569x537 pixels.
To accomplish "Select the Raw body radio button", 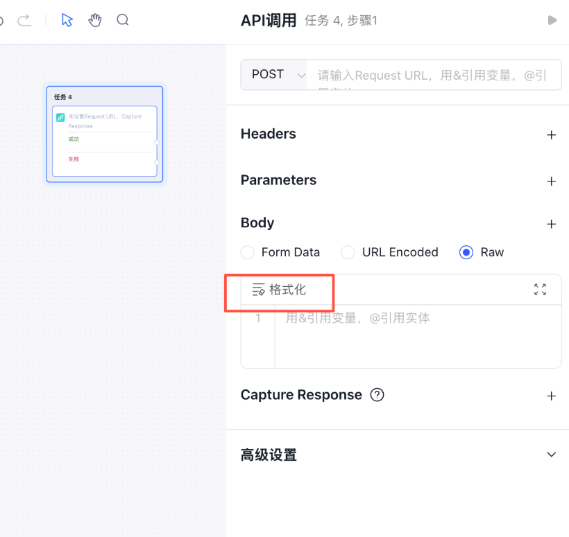I will [466, 252].
